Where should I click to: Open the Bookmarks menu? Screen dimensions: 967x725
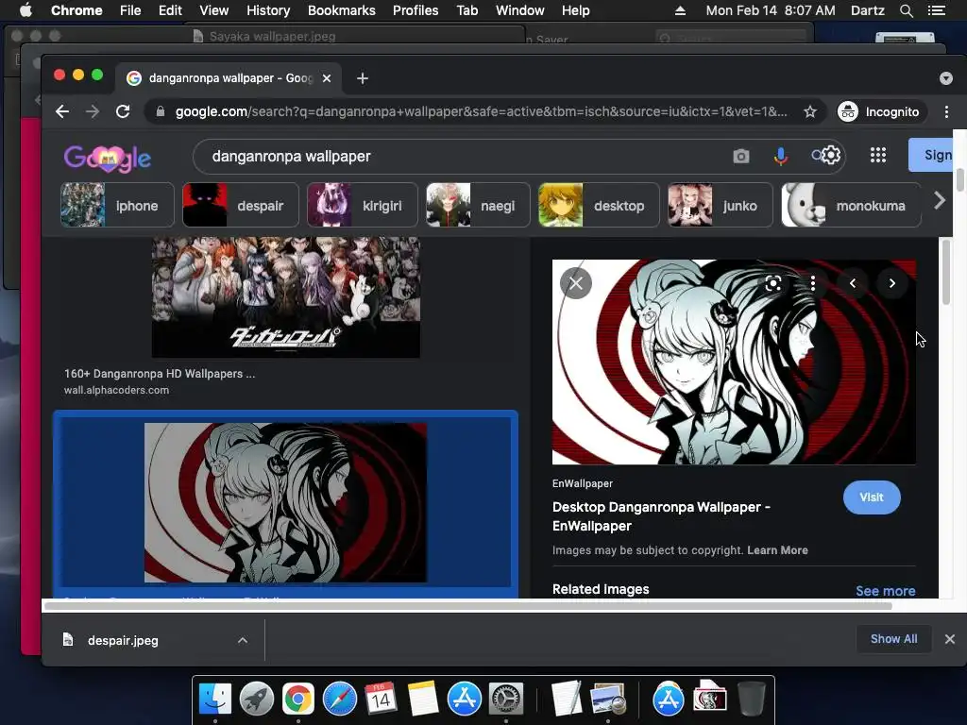pyautogui.click(x=341, y=10)
